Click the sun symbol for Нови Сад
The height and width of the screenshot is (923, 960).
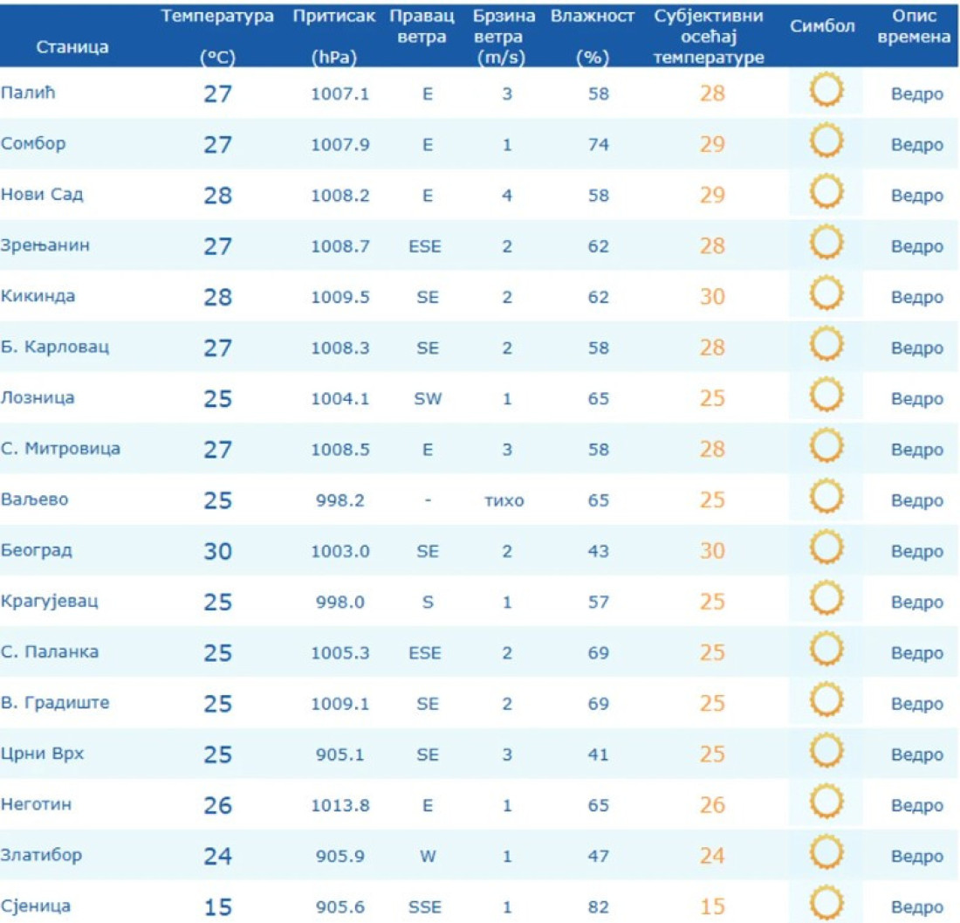pyautogui.click(x=826, y=192)
